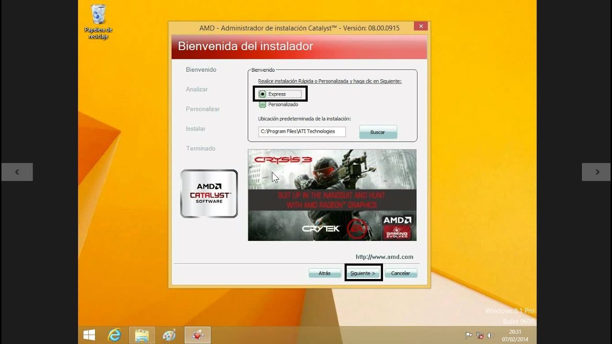The height and width of the screenshot is (344, 612).
Task: Click the Crysis 3 promotional banner
Action: tap(332, 195)
